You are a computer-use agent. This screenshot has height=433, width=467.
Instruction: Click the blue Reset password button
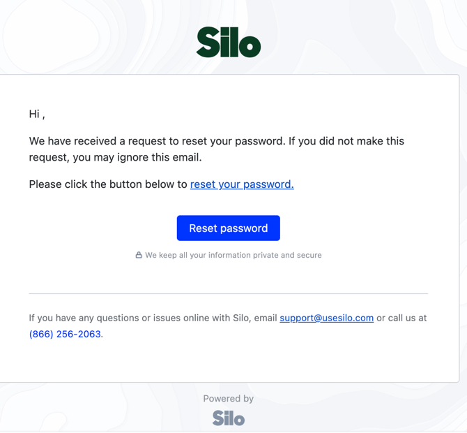click(x=229, y=228)
